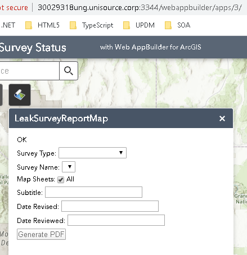247x255 pixels.
Task: Click the browser address bar URL
Action: [x=140, y=7]
